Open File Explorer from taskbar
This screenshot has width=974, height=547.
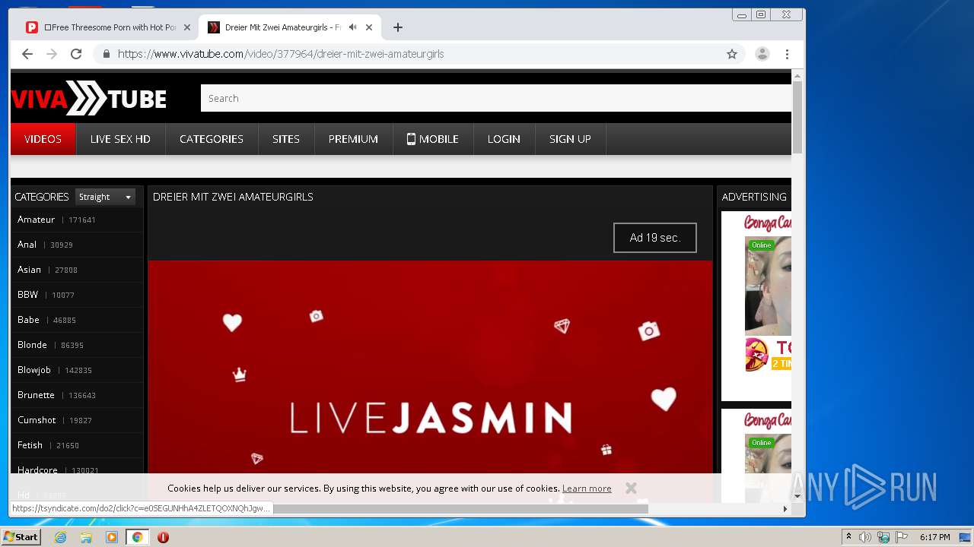click(86, 537)
